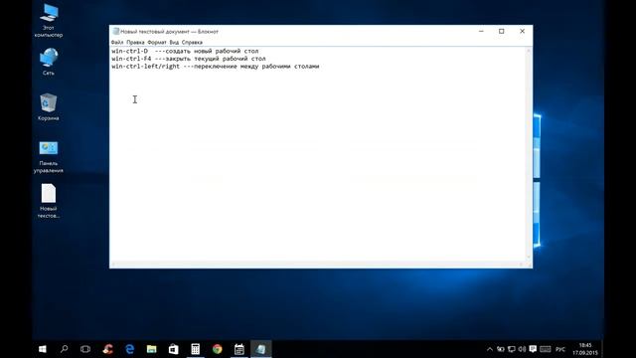
Task: Switch the input language РУС indicator
Action: (x=560, y=349)
